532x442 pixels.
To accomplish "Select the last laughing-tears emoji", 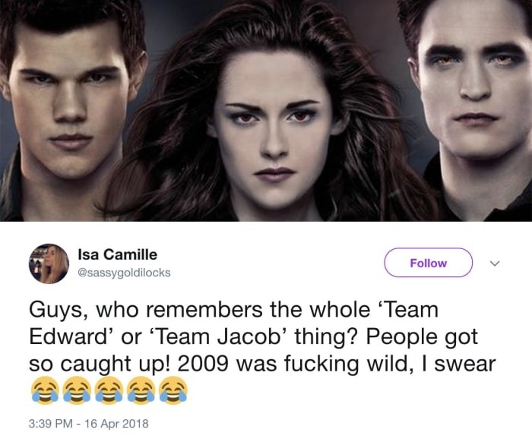I will click(173, 390).
